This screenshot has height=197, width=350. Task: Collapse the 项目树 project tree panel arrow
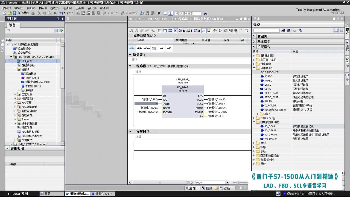point(62,19)
